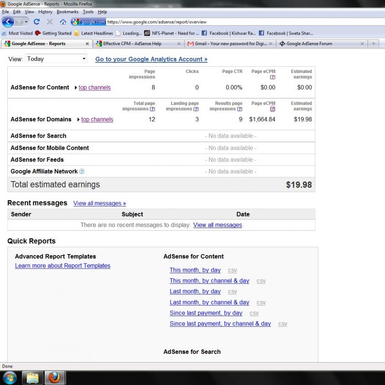This screenshot has width=385, height=385.
Task: Open Windows Explorer from the taskbar
Action: 32,378
